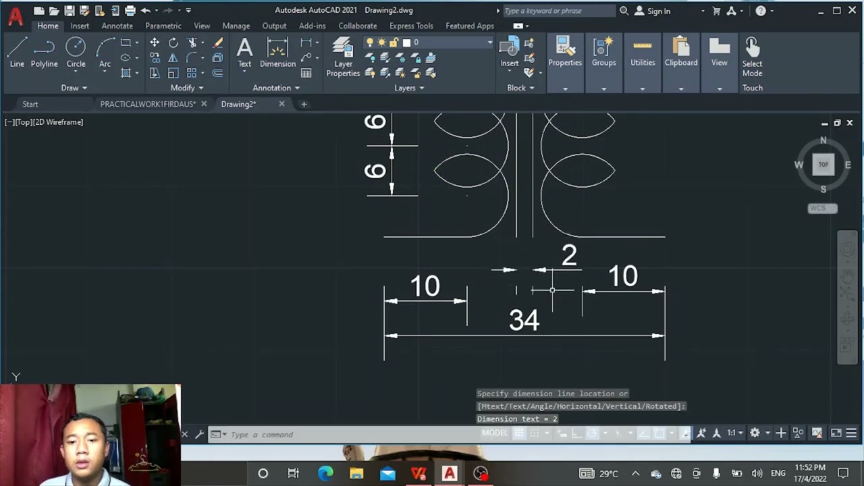Image resolution: width=864 pixels, height=486 pixels.
Task: Select the Ellipse draw tool
Action: tap(126, 57)
